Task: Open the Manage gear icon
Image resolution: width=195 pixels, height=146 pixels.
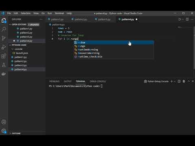Action: 4,131
